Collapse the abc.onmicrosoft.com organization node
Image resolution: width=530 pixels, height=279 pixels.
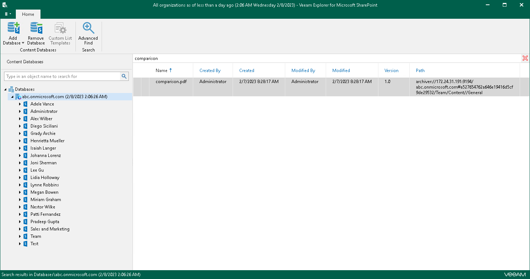12,97
